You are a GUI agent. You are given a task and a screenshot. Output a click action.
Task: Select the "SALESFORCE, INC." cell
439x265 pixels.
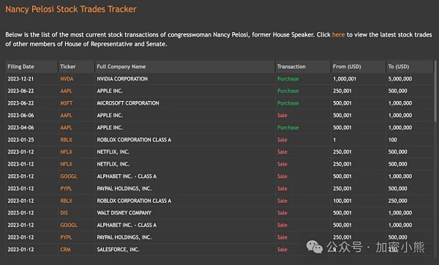[x=118, y=250]
